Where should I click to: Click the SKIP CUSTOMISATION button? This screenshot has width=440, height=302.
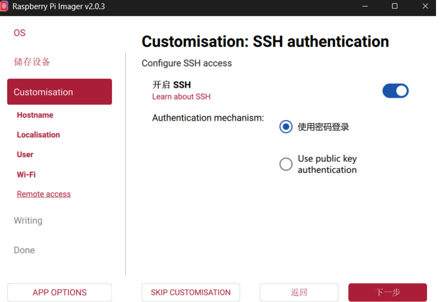191,293
